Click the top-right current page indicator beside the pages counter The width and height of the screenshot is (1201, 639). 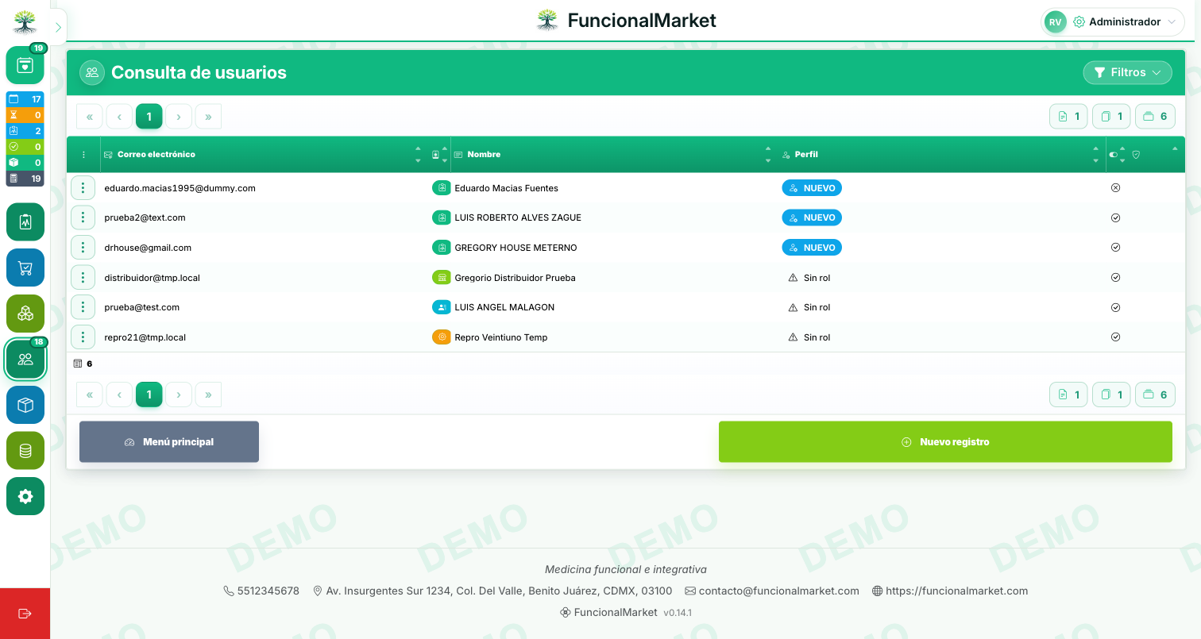(x=1068, y=117)
